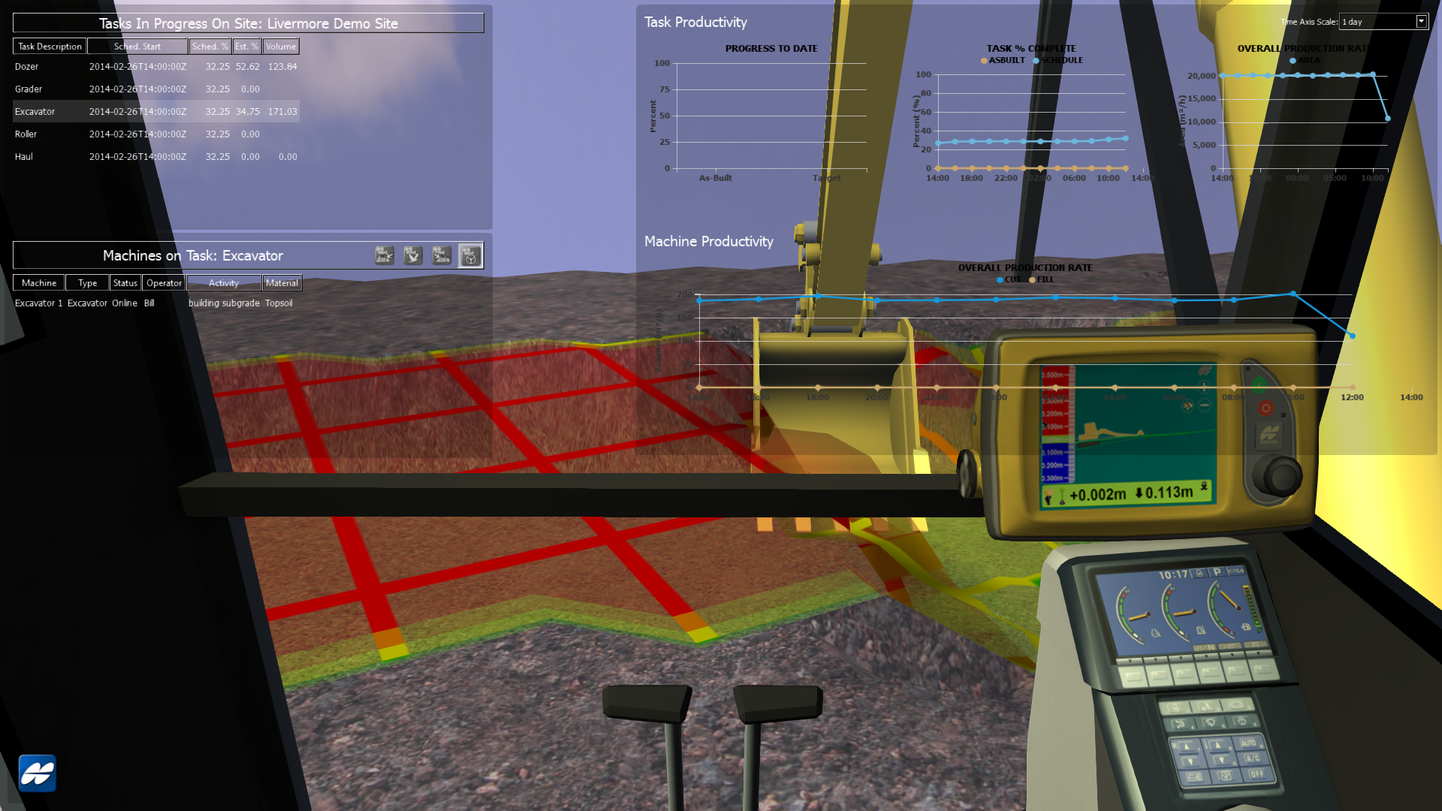
Task: Select the third machine camera view icon
Action: (x=442, y=255)
